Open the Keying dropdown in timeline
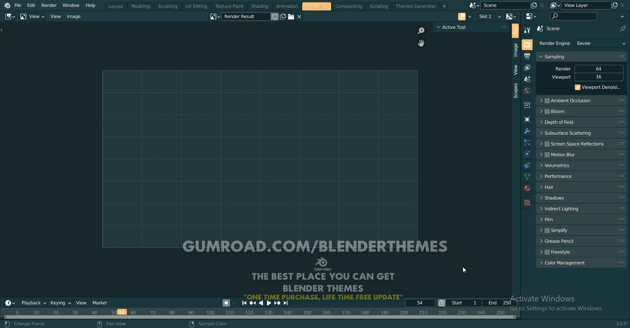Viewport: 630px width, 328px height. click(x=60, y=303)
